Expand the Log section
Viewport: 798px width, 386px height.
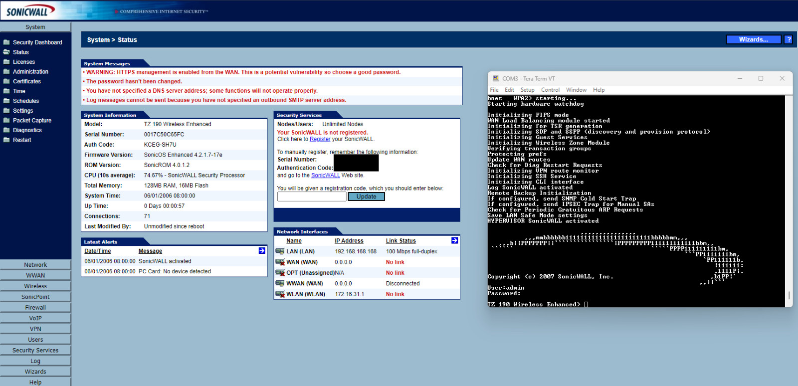35,361
